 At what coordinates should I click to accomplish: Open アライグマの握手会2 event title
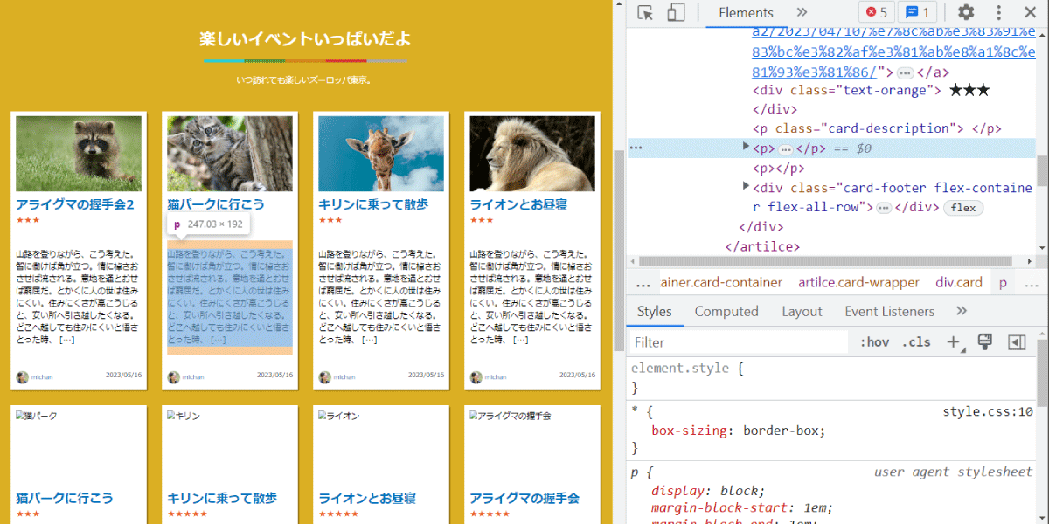pos(75,204)
